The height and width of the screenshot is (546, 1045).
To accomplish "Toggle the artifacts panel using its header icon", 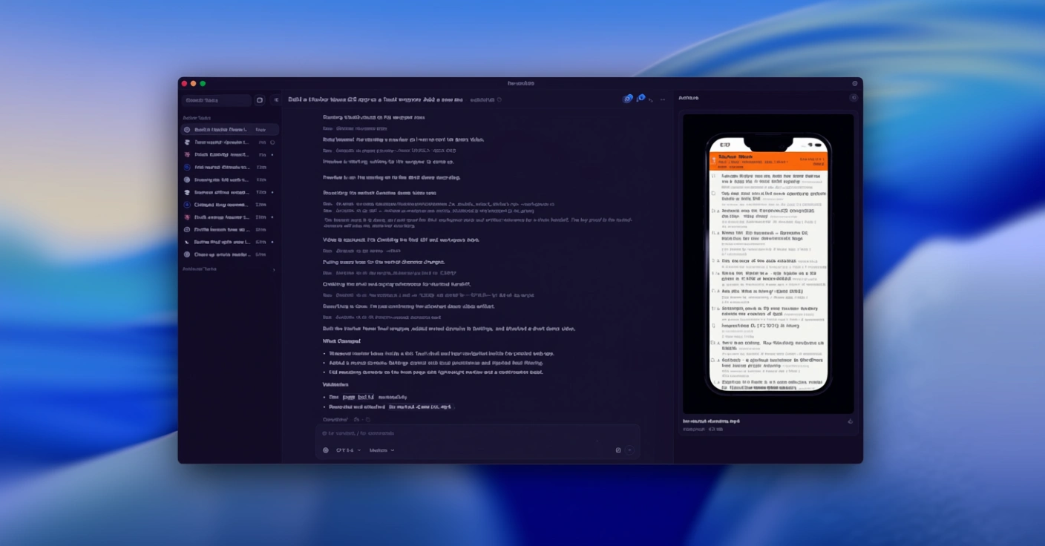I will pyautogui.click(x=854, y=98).
